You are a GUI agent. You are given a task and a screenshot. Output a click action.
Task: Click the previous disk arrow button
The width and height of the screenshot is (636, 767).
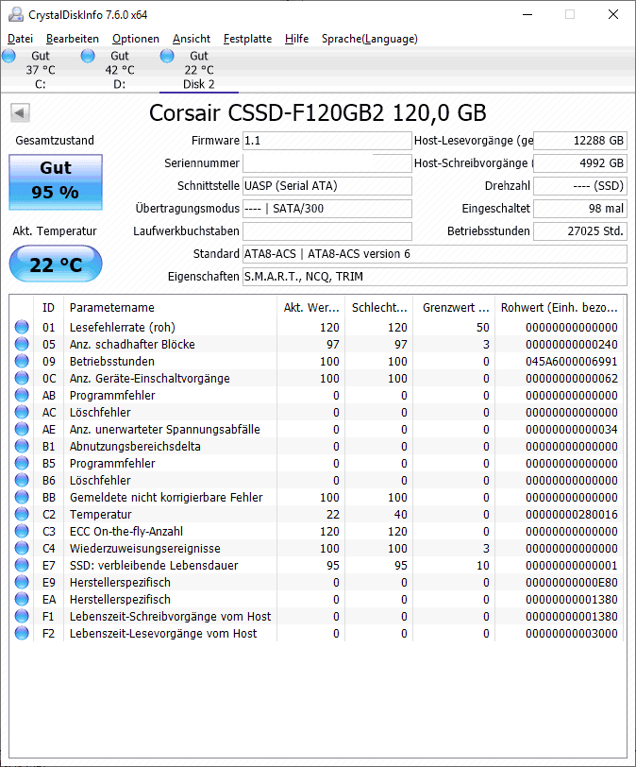(20, 113)
